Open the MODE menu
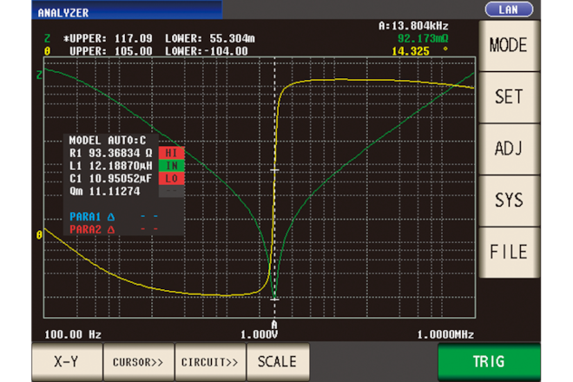Screen dimensions: 573x382 (x=508, y=45)
